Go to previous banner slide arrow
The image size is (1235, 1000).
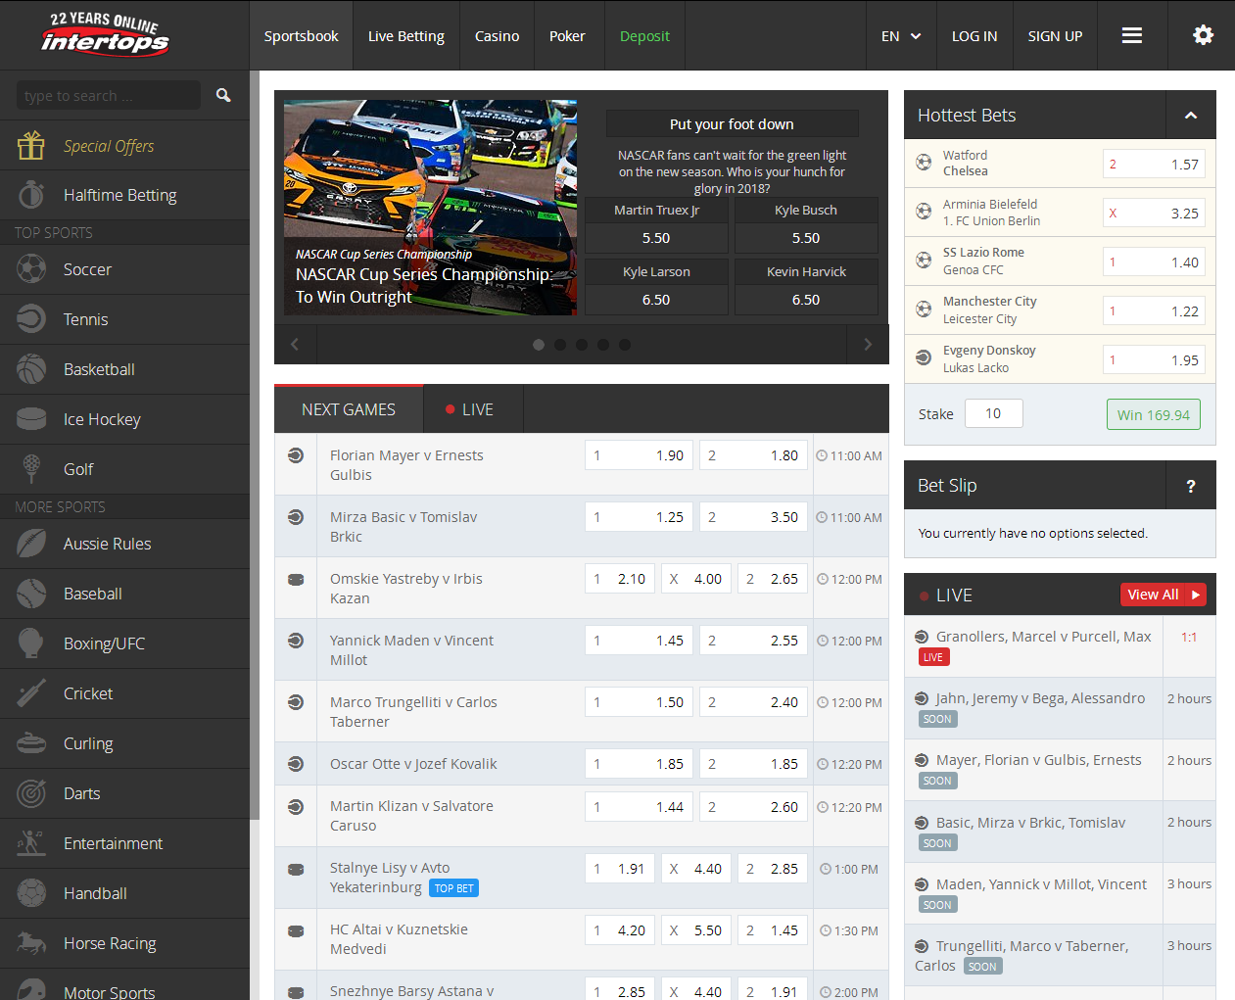295,344
